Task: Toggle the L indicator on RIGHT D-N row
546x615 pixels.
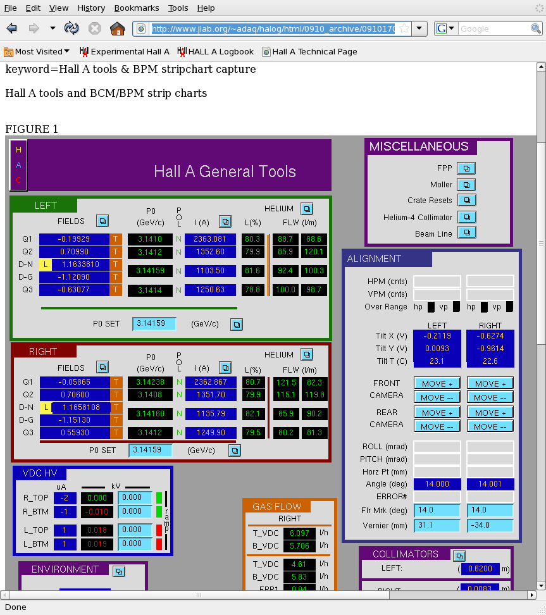Action: coord(46,407)
